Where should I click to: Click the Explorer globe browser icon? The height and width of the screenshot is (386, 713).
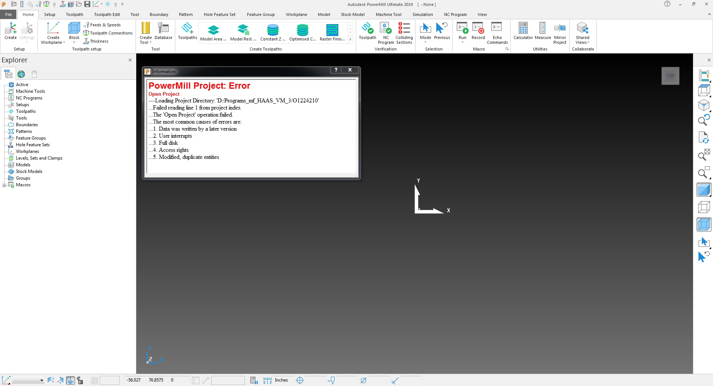(x=21, y=74)
